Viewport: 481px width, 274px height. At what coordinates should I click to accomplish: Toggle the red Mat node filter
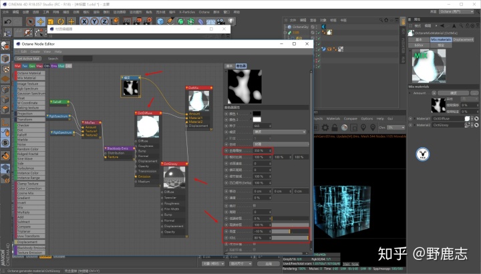click(17, 66)
